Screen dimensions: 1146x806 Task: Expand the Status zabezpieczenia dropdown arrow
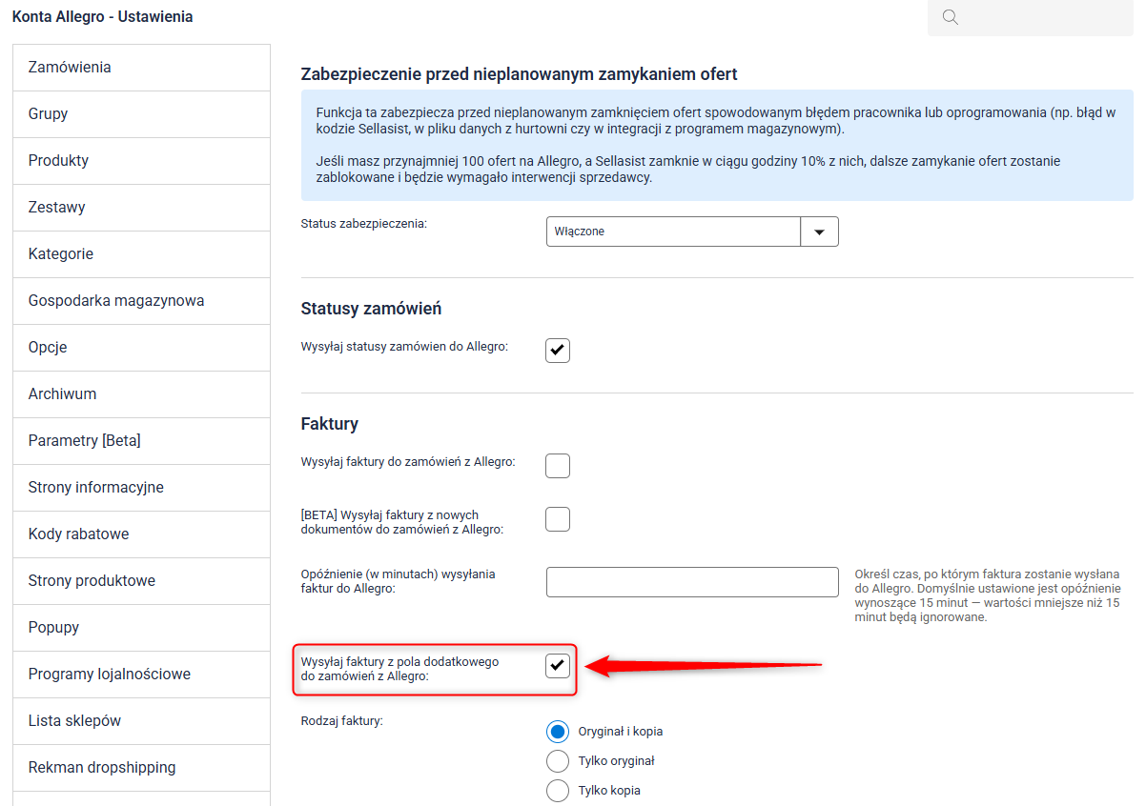[x=819, y=232]
